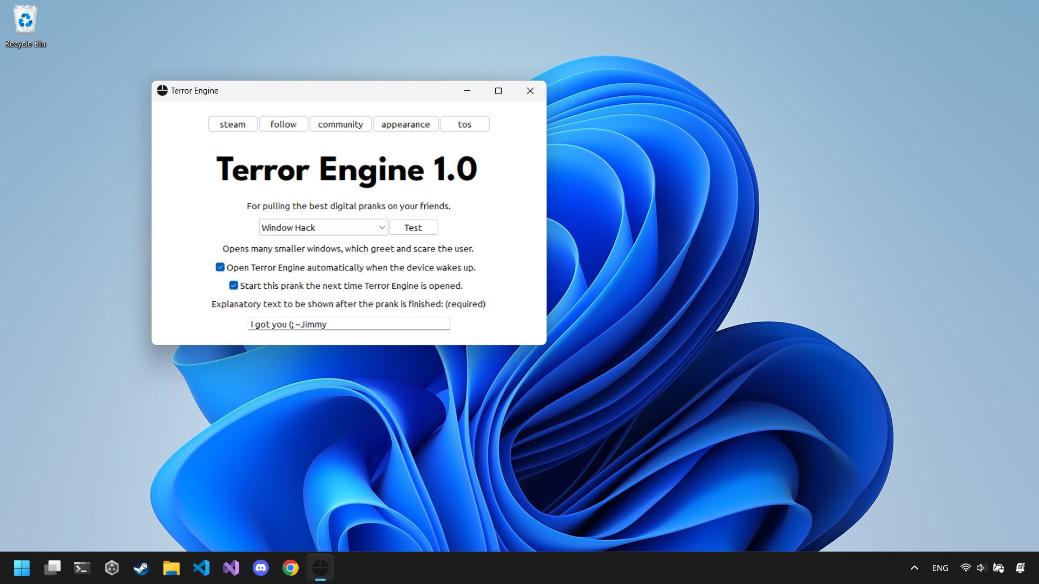Screen dimensions: 1039x584
Task: Maximize the Terror Engine window
Action: (498, 90)
